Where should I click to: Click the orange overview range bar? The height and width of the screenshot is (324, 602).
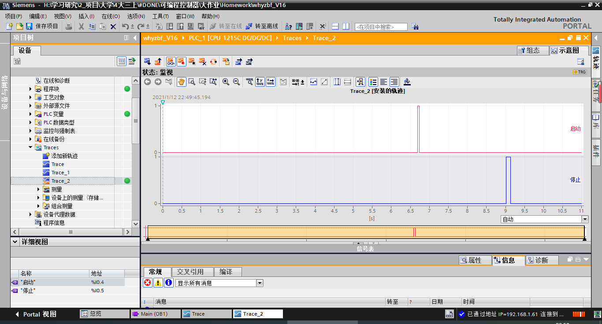[x=366, y=232]
